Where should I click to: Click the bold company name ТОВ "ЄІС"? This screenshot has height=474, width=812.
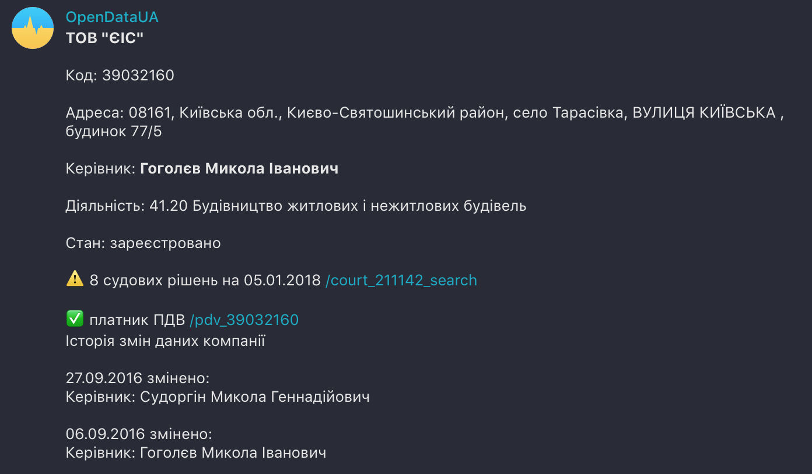(104, 38)
